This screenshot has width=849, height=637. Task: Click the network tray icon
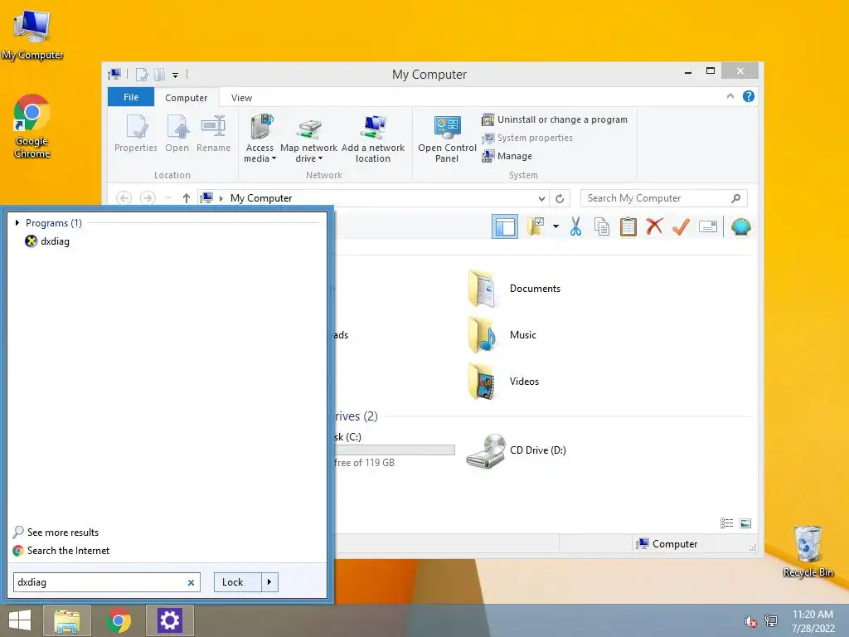pyautogui.click(x=770, y=621)
